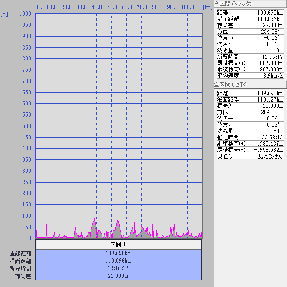The image size is (287, 287).
Task: Click the 推定時間 value 33:58:12
Action: click(272, 137)
